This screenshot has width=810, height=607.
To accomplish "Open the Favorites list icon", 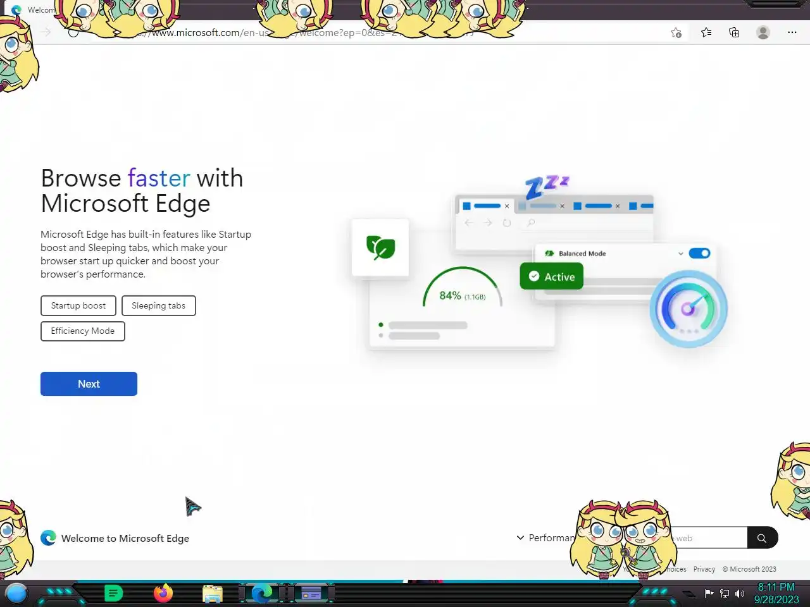I will coord(706,32).
